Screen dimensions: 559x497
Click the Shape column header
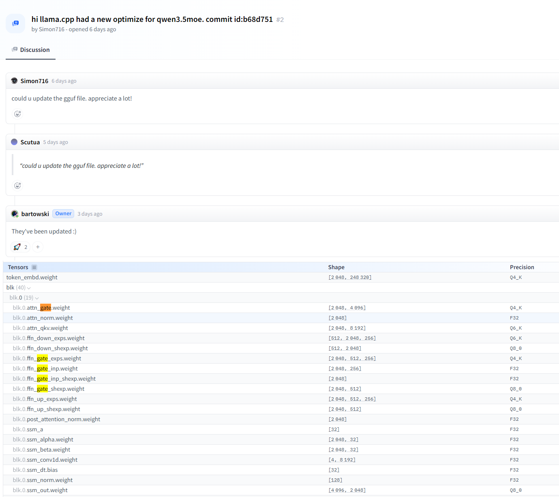[x=336, y=267]
